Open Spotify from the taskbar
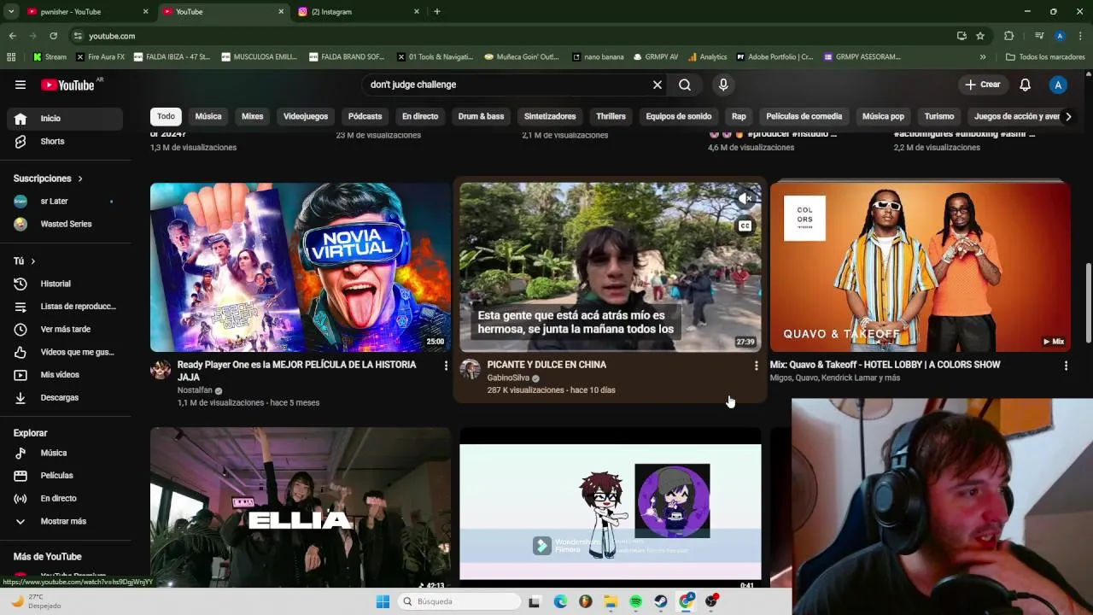This screenshot has width=1093, height=615. click(636, 601)
